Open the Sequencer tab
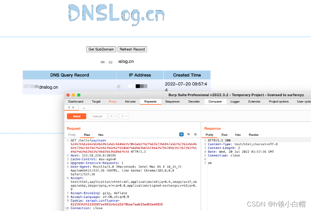 point(172,101)
